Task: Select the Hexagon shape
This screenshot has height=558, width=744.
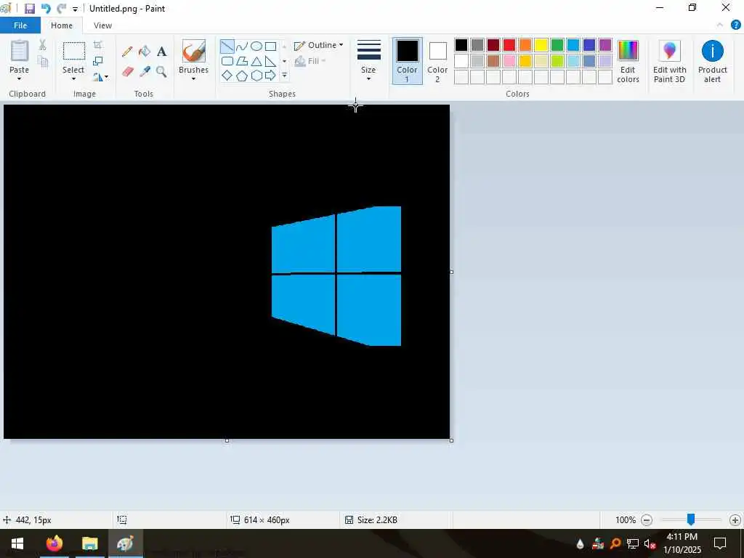Action: click(256, 76)
